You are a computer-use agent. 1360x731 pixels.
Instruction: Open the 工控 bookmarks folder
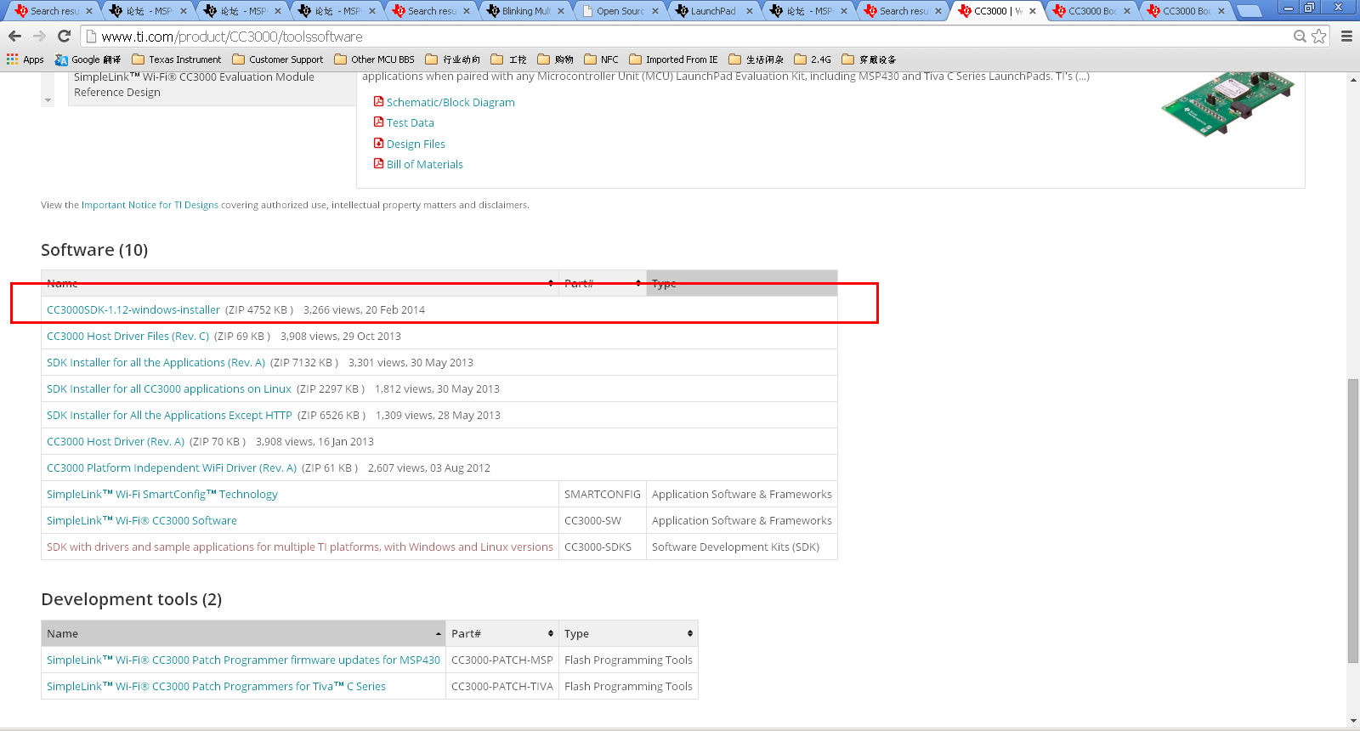509,59
